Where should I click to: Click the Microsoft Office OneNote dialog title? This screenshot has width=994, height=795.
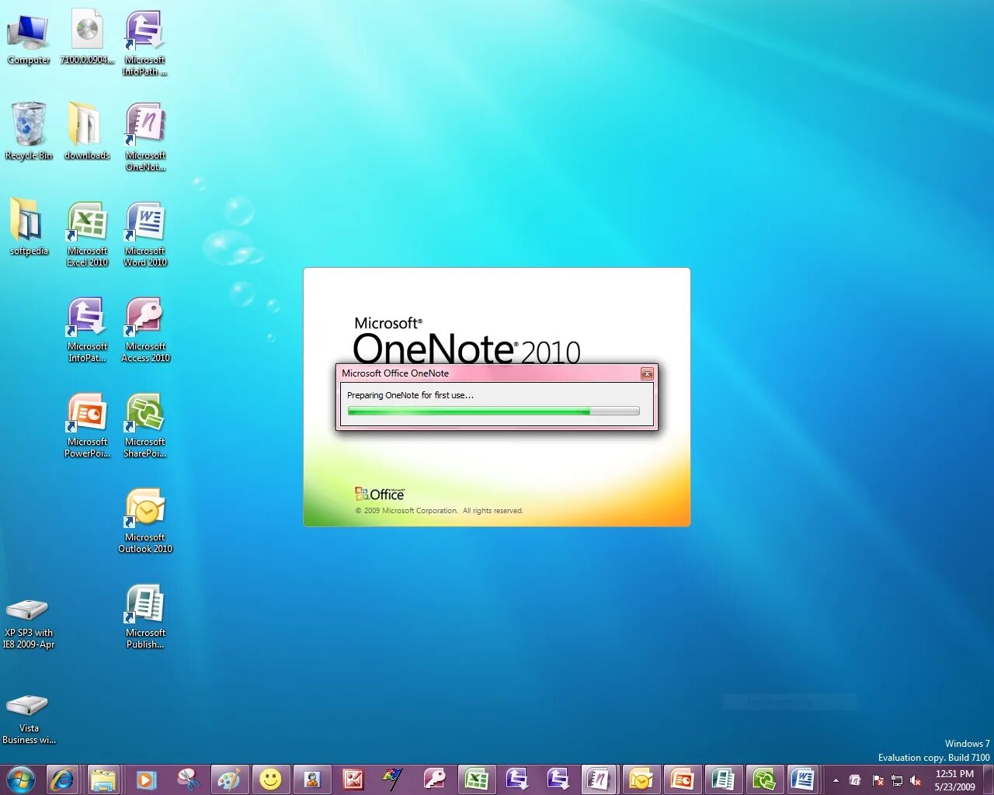[395, 373]
